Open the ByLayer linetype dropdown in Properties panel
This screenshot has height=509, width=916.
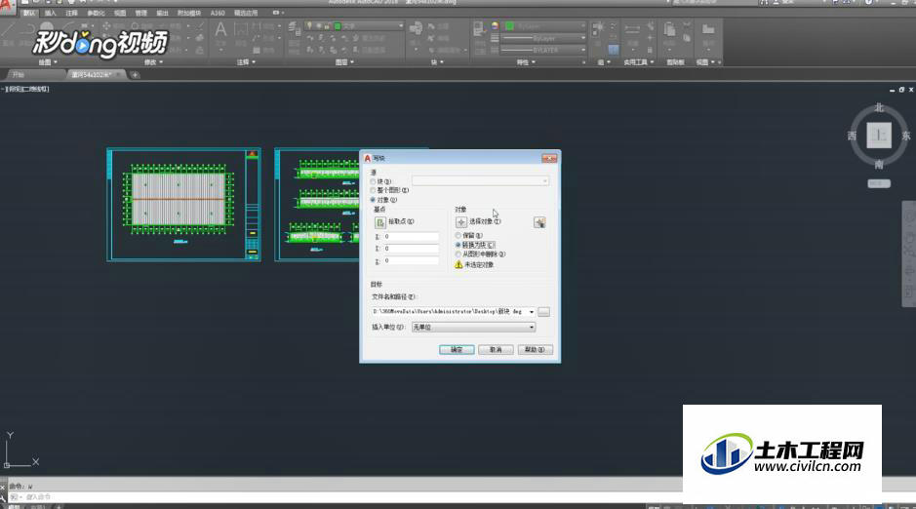click(543, 38)
